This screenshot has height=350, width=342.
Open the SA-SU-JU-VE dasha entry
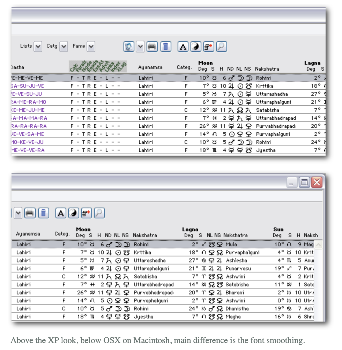(28, 86)
